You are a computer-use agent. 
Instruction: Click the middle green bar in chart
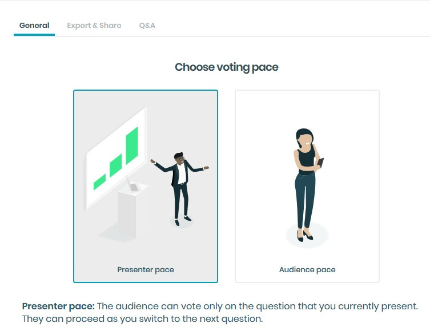pyautogui.click(x=115, y=165)
